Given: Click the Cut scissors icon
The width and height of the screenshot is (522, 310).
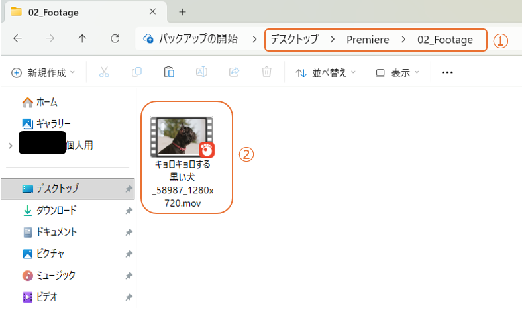Looking at the screenshot, I should click(104, 73).
